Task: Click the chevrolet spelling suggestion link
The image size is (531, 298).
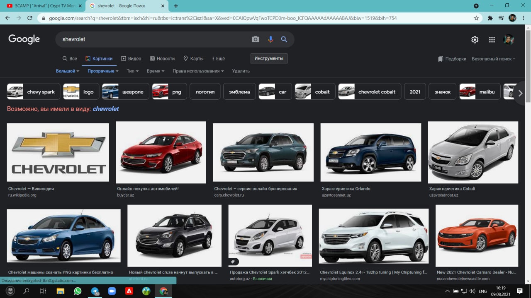Action: pyautogui.click(x=106, y=109)
